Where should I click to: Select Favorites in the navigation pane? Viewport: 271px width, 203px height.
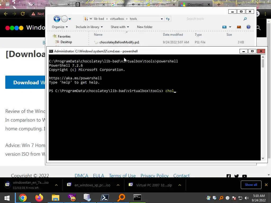pyautogui.click(x=64, y=36)
